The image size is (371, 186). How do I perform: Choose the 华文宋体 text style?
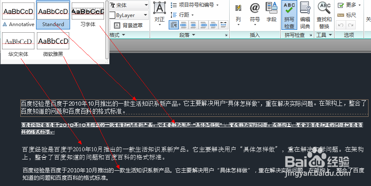[18, 45]
